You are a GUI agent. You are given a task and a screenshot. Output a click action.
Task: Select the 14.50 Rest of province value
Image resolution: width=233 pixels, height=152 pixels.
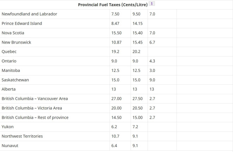tap(116, 117)
